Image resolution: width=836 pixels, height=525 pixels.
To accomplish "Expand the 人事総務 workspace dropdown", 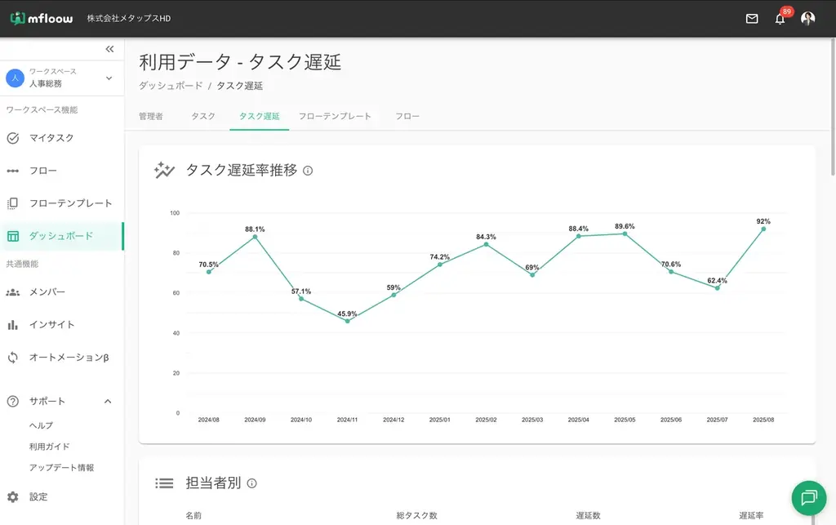I will [x=109, y=78].
